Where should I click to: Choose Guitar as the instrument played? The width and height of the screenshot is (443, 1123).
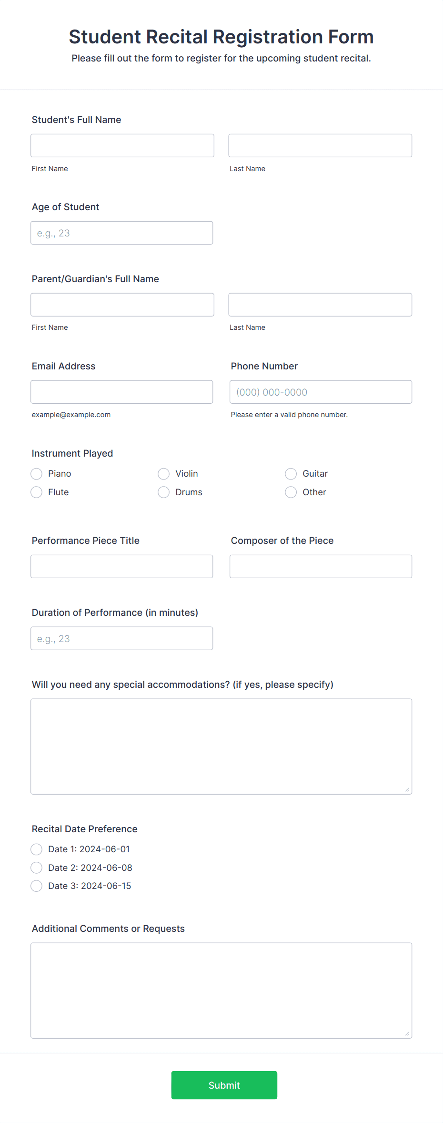(291, 473)
